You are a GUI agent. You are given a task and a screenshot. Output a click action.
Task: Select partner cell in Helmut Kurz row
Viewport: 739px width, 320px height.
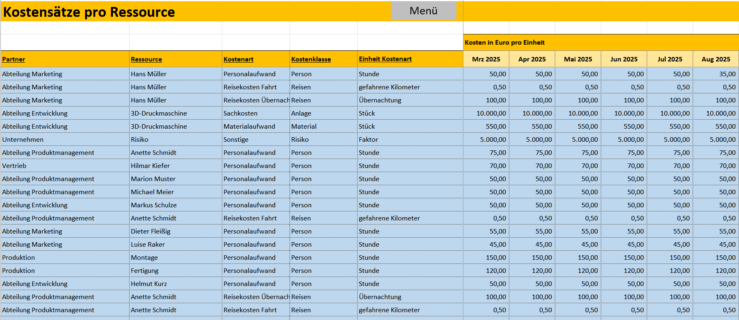point(65,284)
